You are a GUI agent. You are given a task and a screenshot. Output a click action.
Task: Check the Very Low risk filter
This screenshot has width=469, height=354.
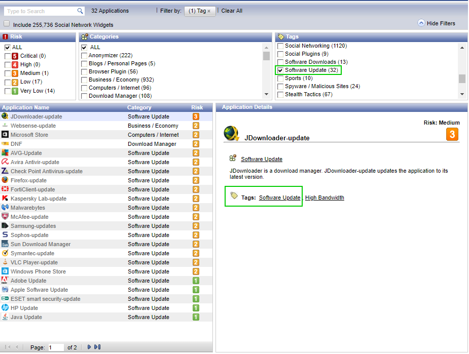[x=8, y=91]
